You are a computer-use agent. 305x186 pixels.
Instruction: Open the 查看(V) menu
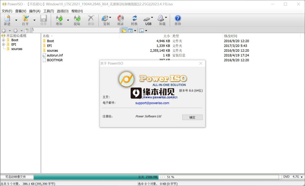(21, 11)
